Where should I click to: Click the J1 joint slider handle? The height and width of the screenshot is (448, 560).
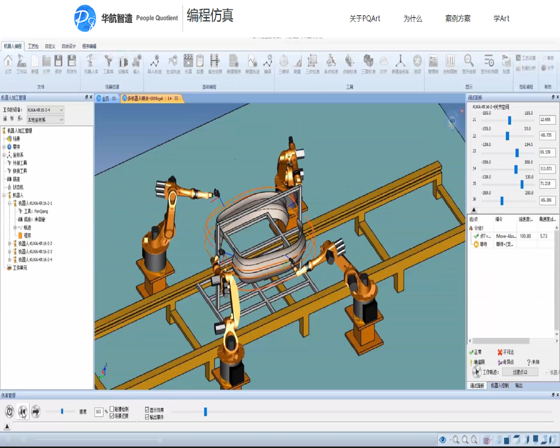[509, 120]
